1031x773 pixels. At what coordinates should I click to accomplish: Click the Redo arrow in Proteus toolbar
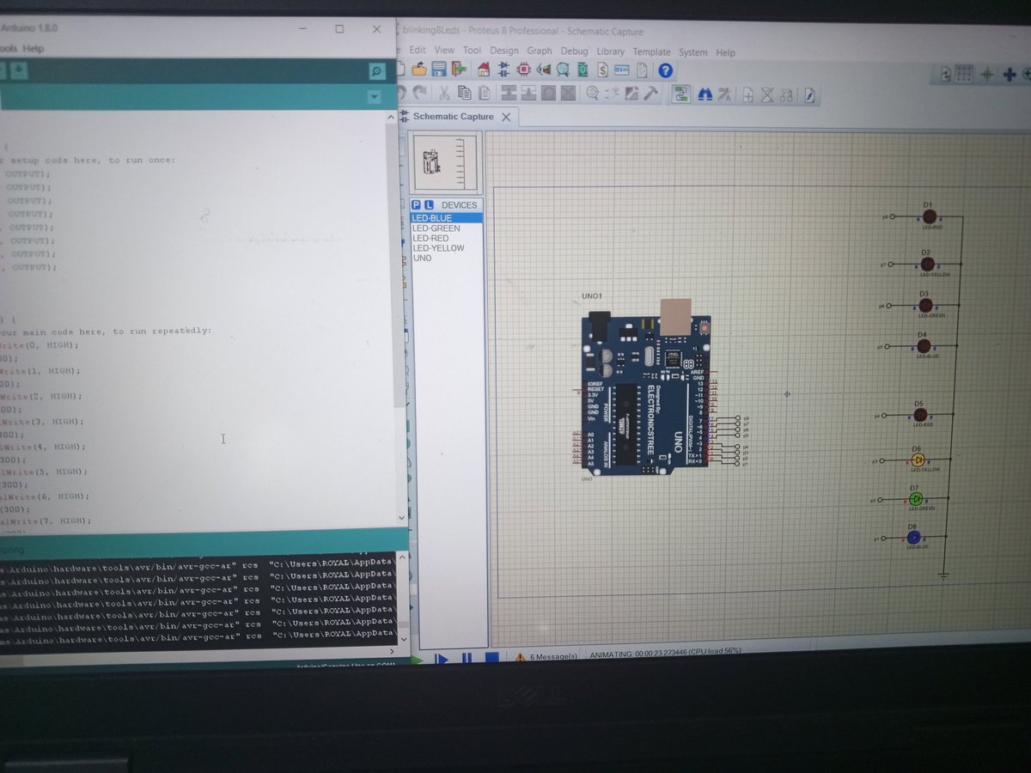coord(419,94)
